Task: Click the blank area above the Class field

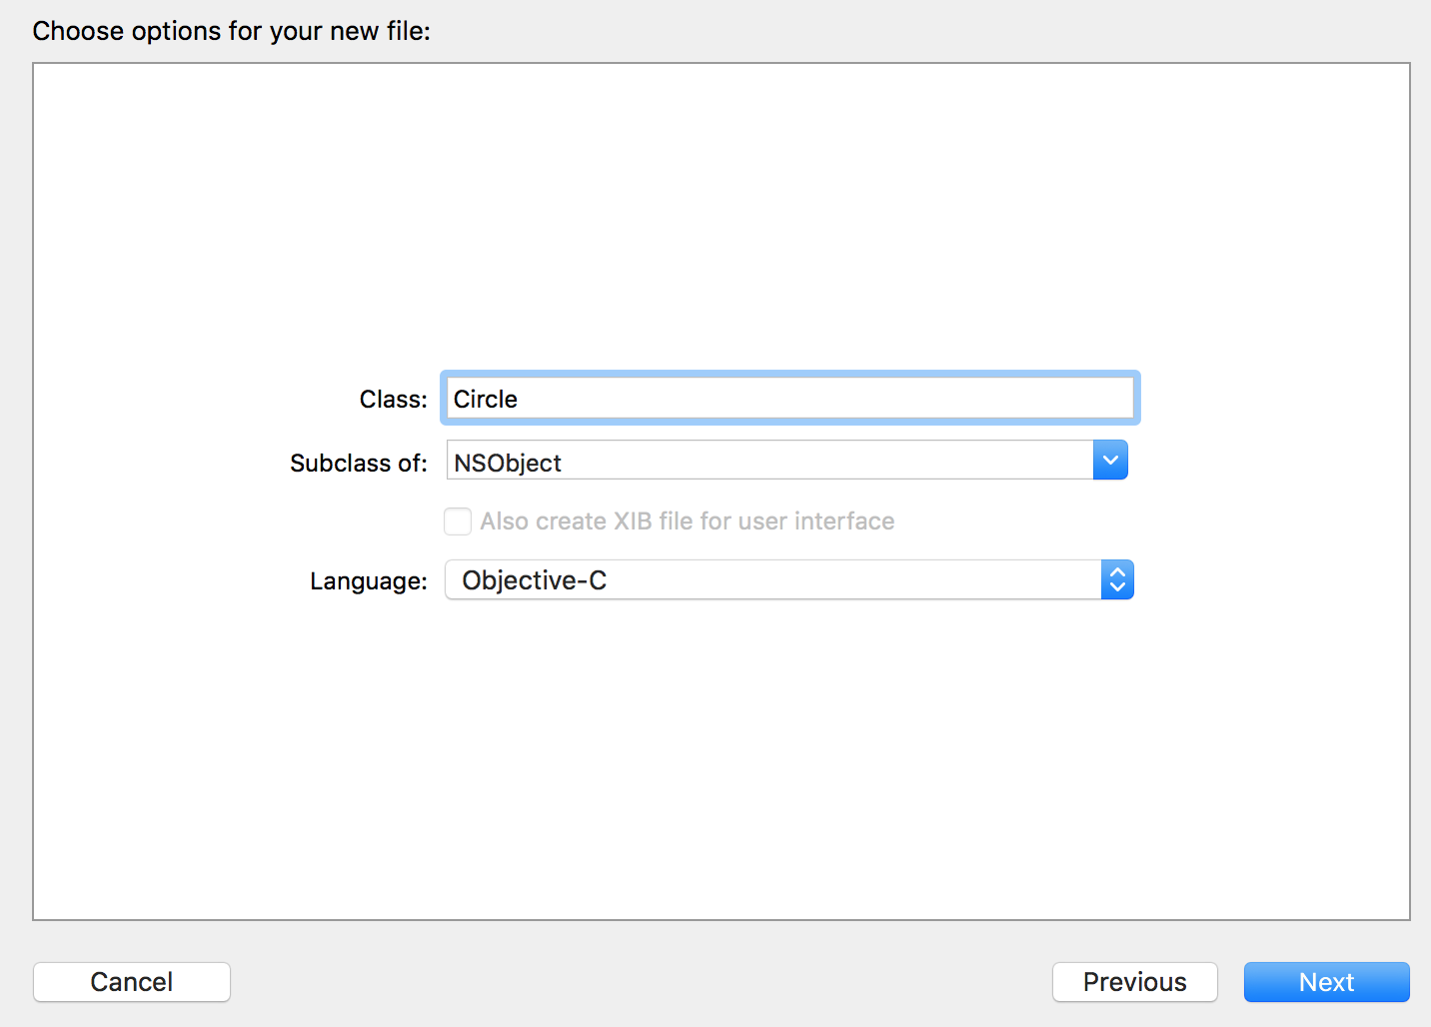Action: tap(719, 220)
